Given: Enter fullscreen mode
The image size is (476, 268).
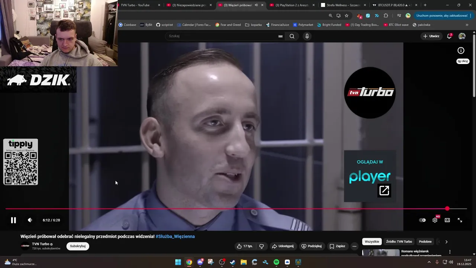Looking at the screenshot, I should pyautogui.click(x=460, y=220).
